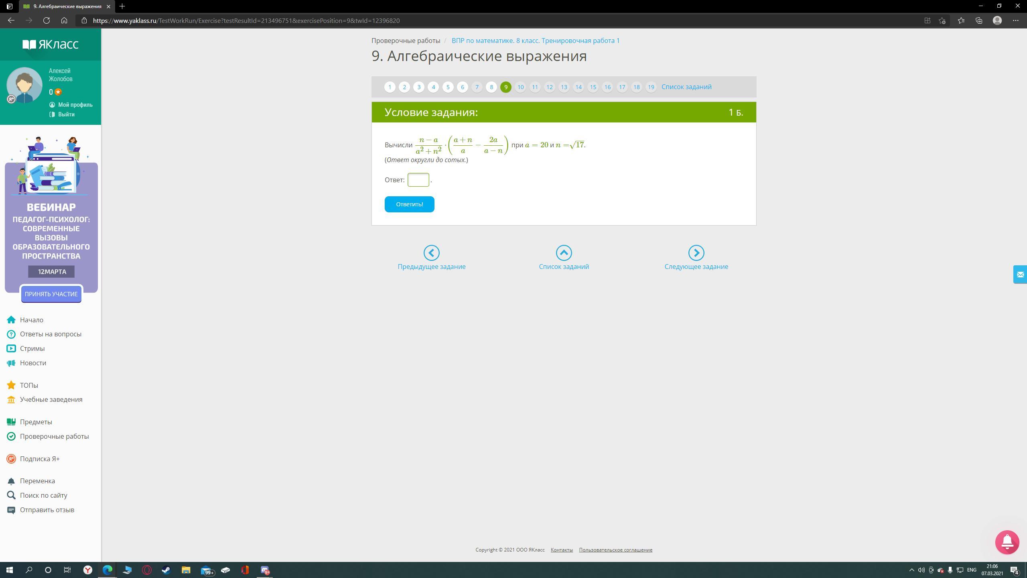Click the envelope feedback side tab
Viewport: 1027px width, 578px height.
pos(1020,275)
